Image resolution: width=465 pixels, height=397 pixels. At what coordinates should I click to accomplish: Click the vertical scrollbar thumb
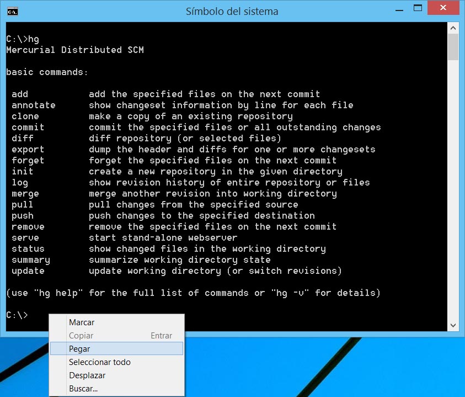(x=452, y=47)
